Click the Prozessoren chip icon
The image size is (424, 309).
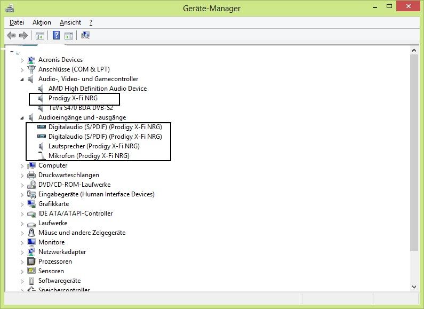[31, 262]
